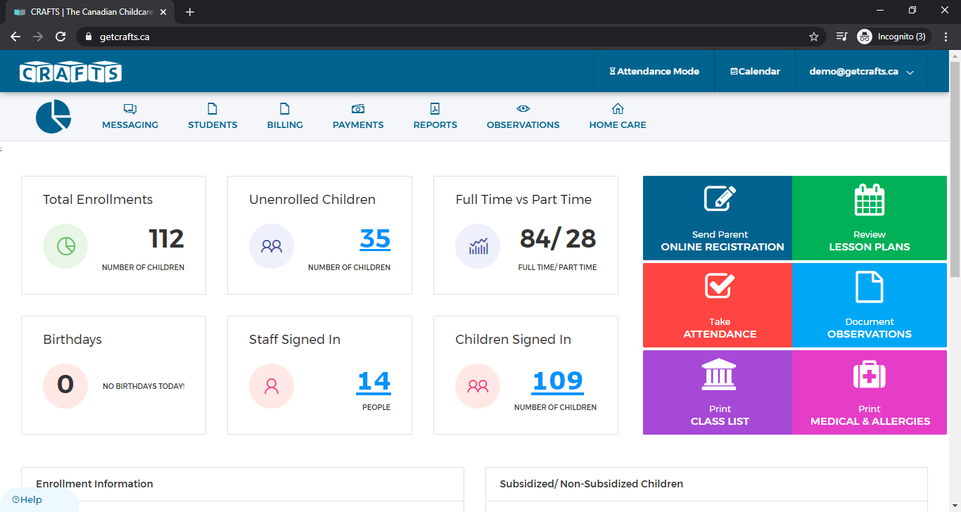Select the Students icon
961x512 pixels.
212,116
